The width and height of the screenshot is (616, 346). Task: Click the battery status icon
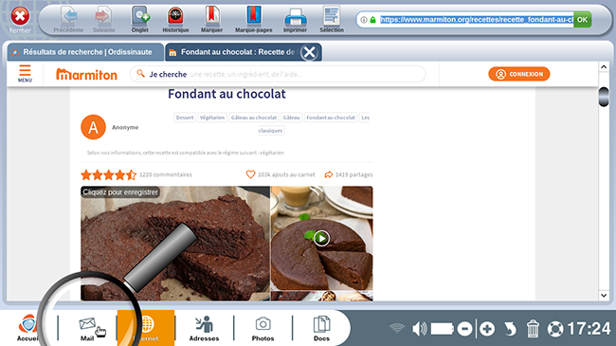click(443, 329)
